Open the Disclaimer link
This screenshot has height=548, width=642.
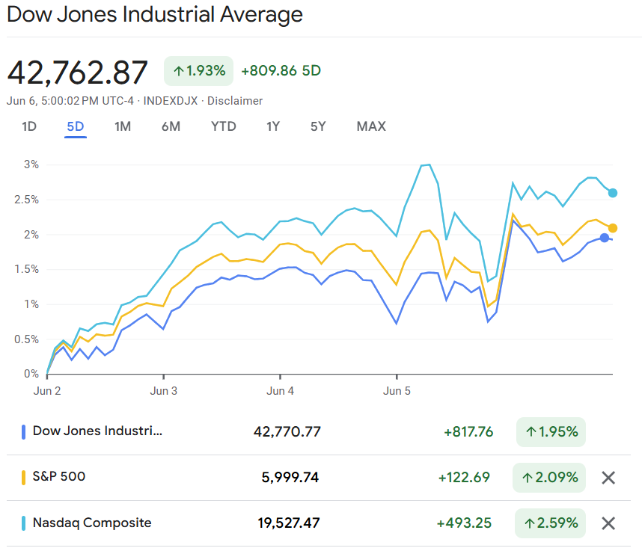click(235, 101)
